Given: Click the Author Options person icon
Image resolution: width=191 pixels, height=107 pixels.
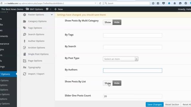Looking at the screenshot, I should pyautogui.click(x=24, y=41).
